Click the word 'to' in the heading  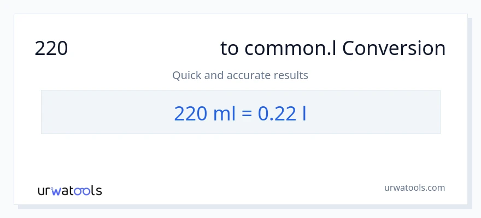pyautogui.click(x=230, y=49)
